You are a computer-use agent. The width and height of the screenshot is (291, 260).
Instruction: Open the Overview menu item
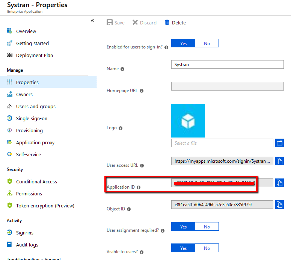(26, 32)
